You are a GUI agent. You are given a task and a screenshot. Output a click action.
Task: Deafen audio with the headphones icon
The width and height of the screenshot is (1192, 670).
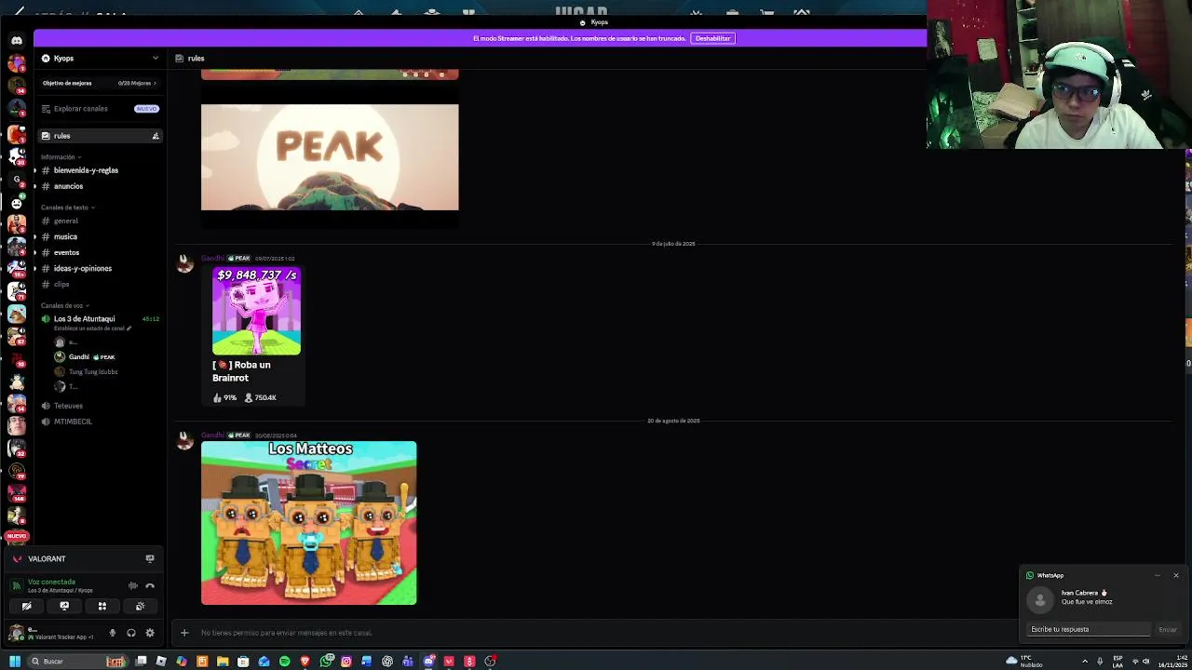[131, 633]
